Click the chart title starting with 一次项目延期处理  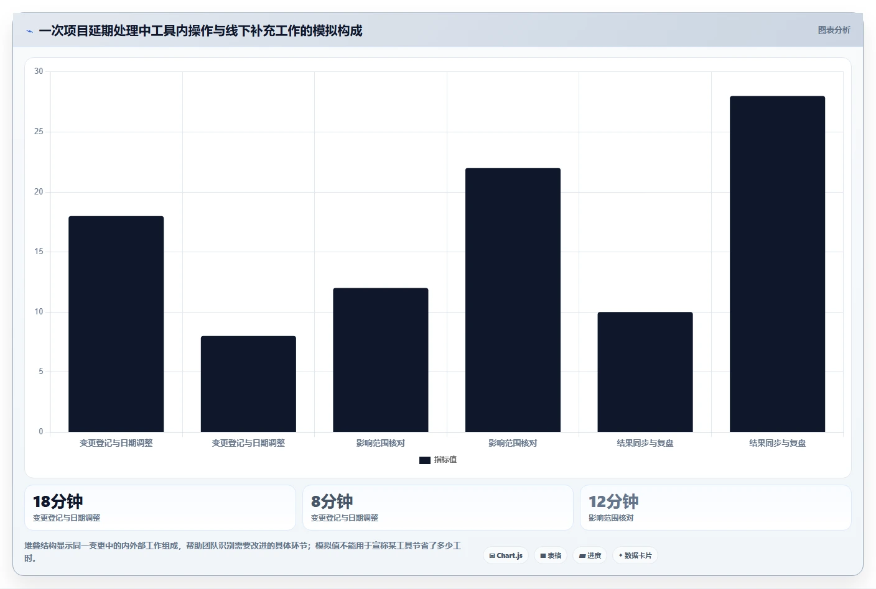[200, 30]
